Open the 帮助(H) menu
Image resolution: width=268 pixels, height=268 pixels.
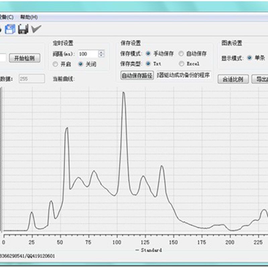click(29, 17)
